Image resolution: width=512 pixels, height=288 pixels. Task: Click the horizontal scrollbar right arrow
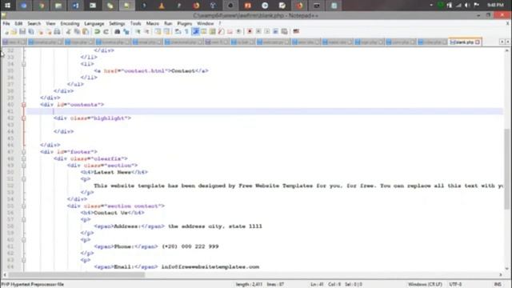coord(501,275)
